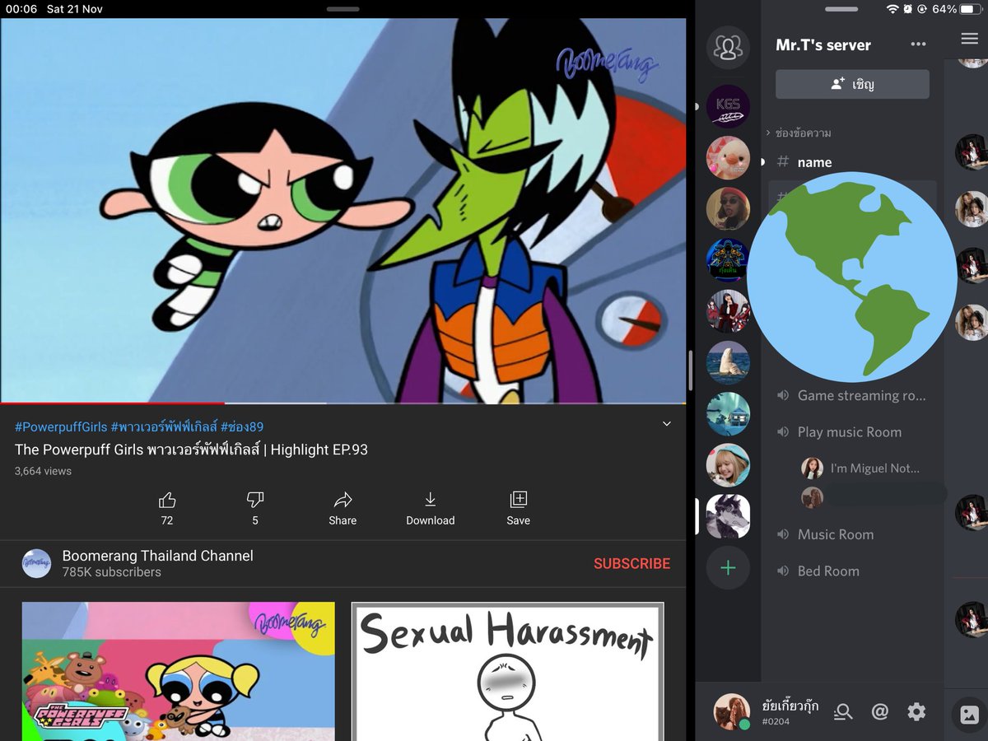Screen dimensions: 988x741
Task: Tap the #PowerpuffGirls hashtag
Action: (61, 426)
